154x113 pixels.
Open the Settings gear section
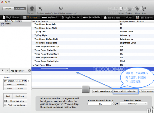point(40,10)
